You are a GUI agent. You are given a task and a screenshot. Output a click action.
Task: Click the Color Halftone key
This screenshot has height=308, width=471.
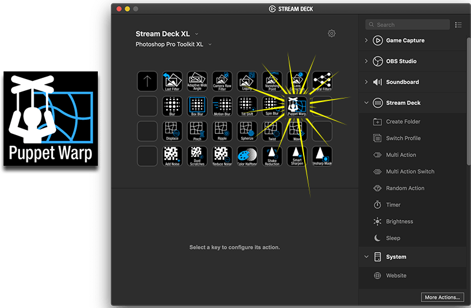click(x=247, y=156)
